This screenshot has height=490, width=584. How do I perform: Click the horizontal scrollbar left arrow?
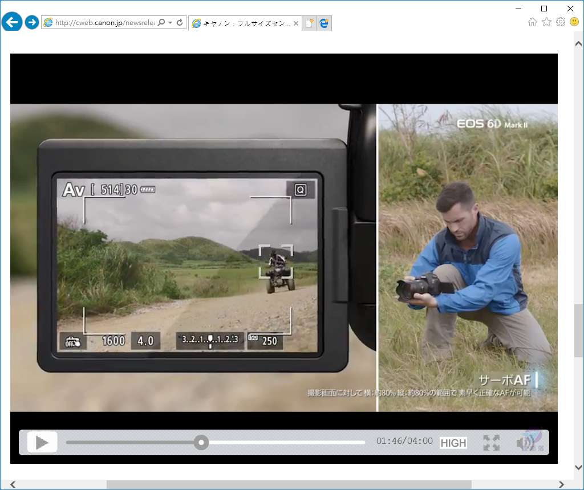13,484
